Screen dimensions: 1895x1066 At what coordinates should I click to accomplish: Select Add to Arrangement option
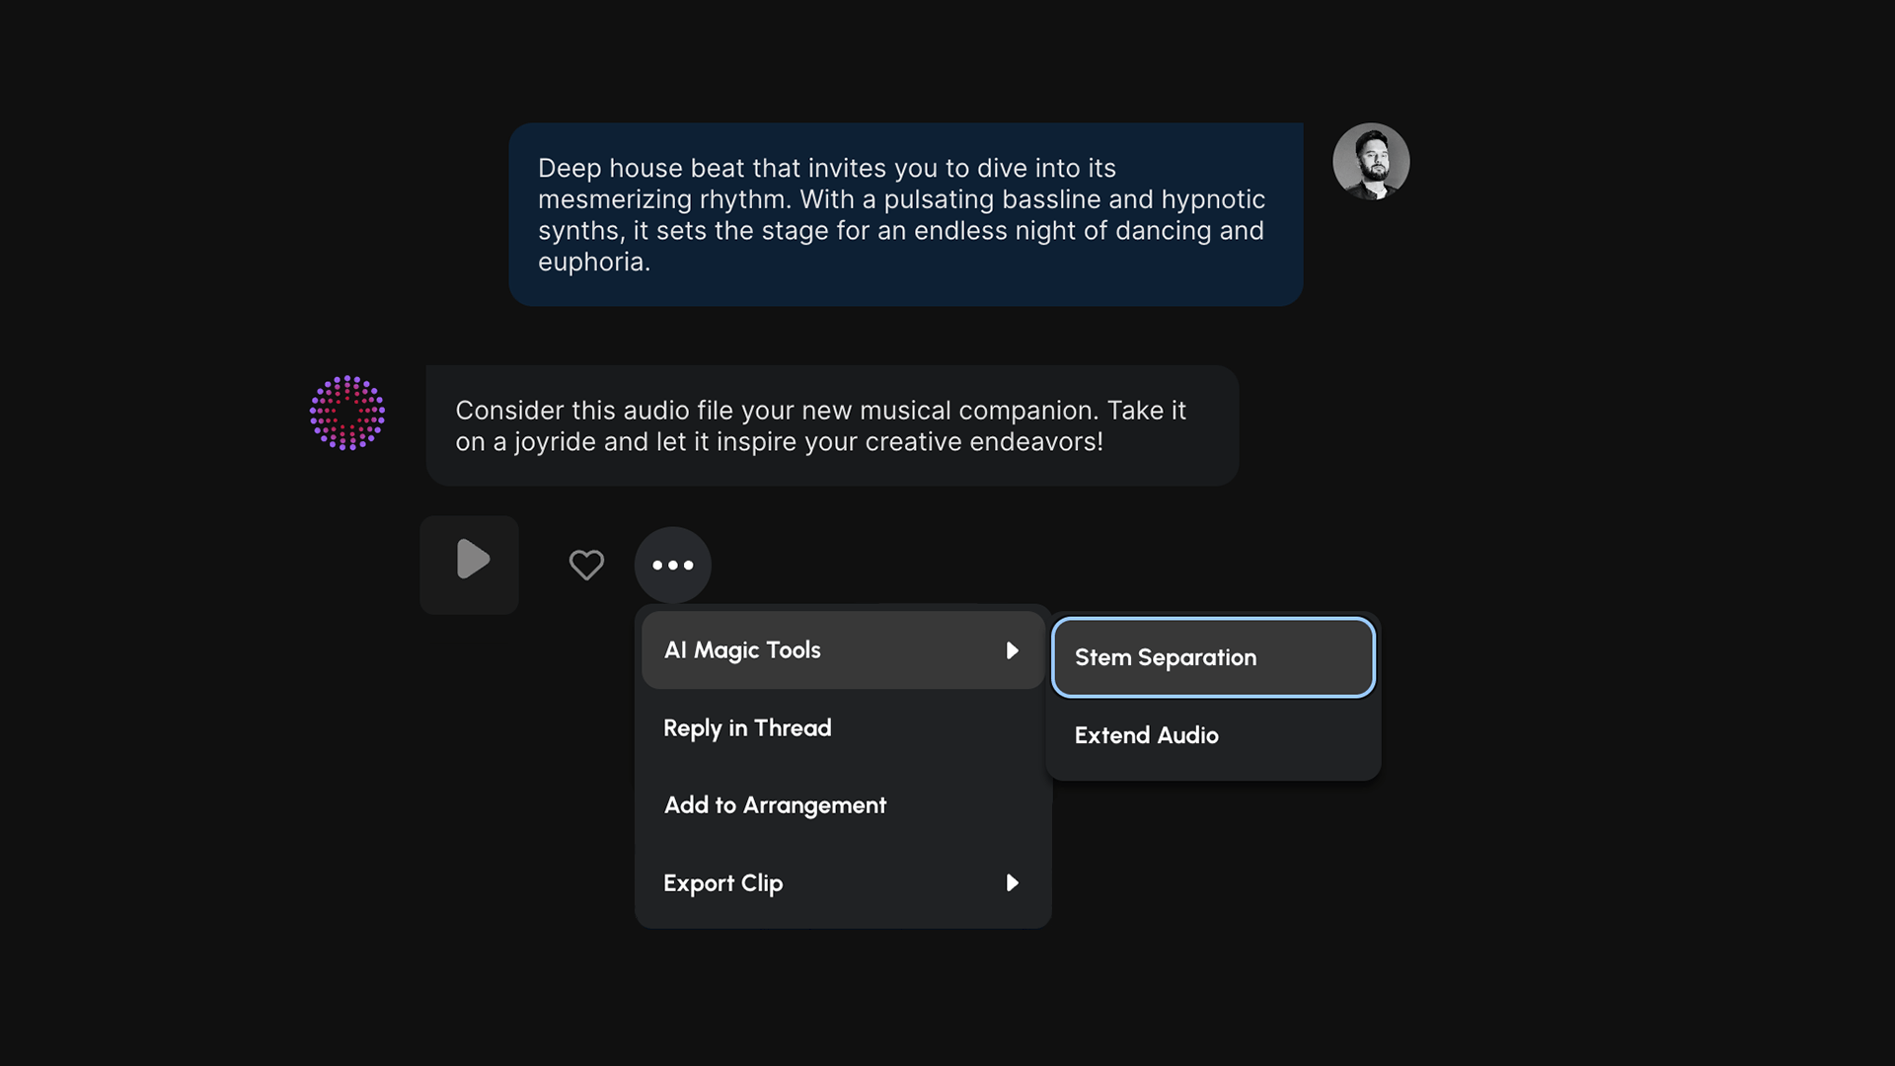click(775, 805)
